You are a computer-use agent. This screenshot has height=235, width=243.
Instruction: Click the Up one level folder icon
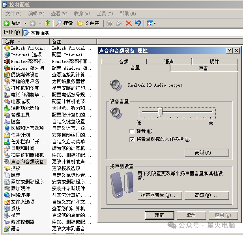tap(47, 23)
